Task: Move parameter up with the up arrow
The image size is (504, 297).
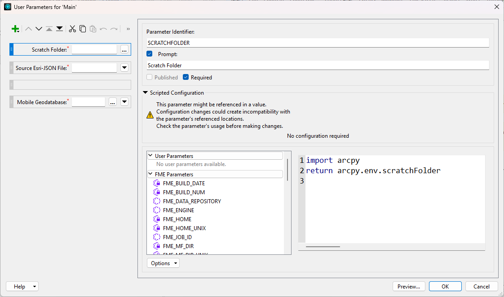Action: tap(28, 29)
